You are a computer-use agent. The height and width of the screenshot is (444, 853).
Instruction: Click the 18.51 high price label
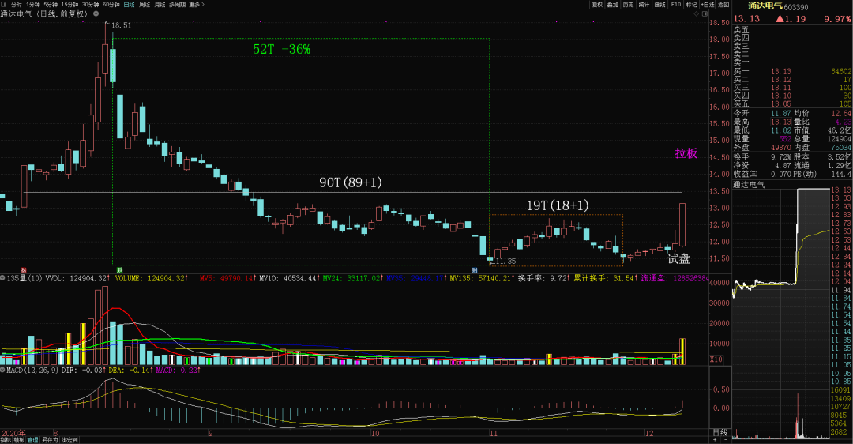click(121, 25)
